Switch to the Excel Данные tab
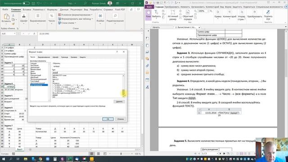The width and height of the screenshot is (288, 162). (x=64, y=9)
